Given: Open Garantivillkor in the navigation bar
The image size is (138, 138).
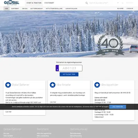Looking at the screenshot, I should pos(71,9).
